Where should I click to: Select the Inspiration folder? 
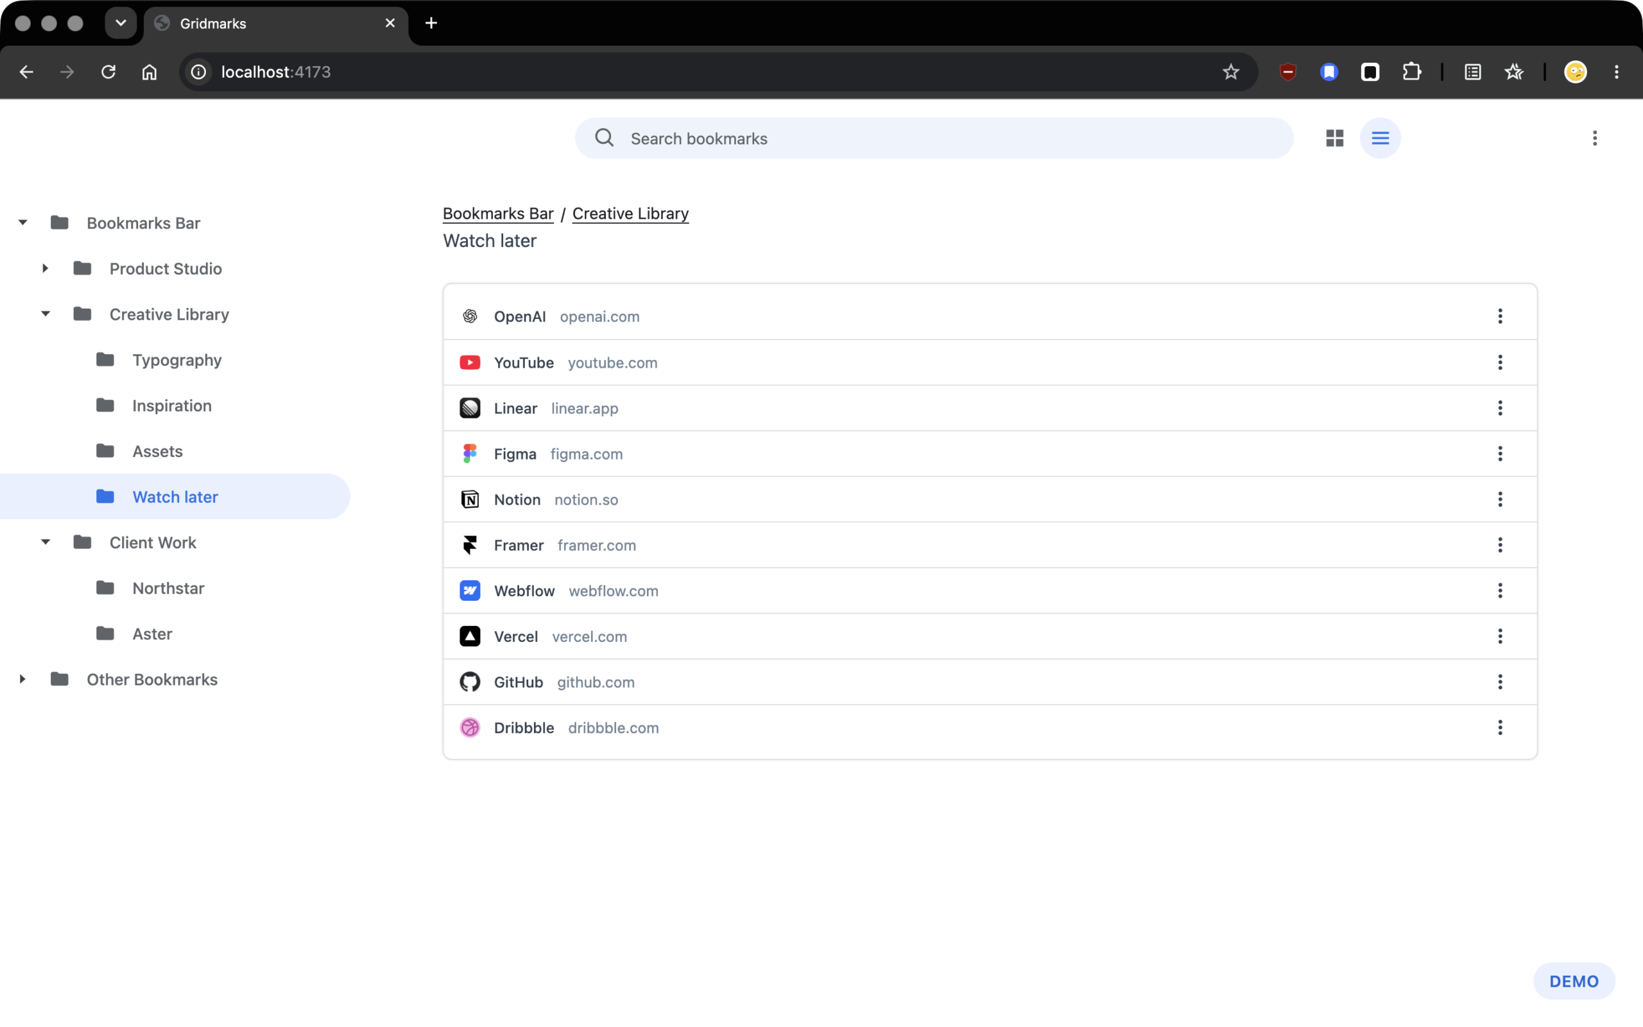(x=175, y=406)
